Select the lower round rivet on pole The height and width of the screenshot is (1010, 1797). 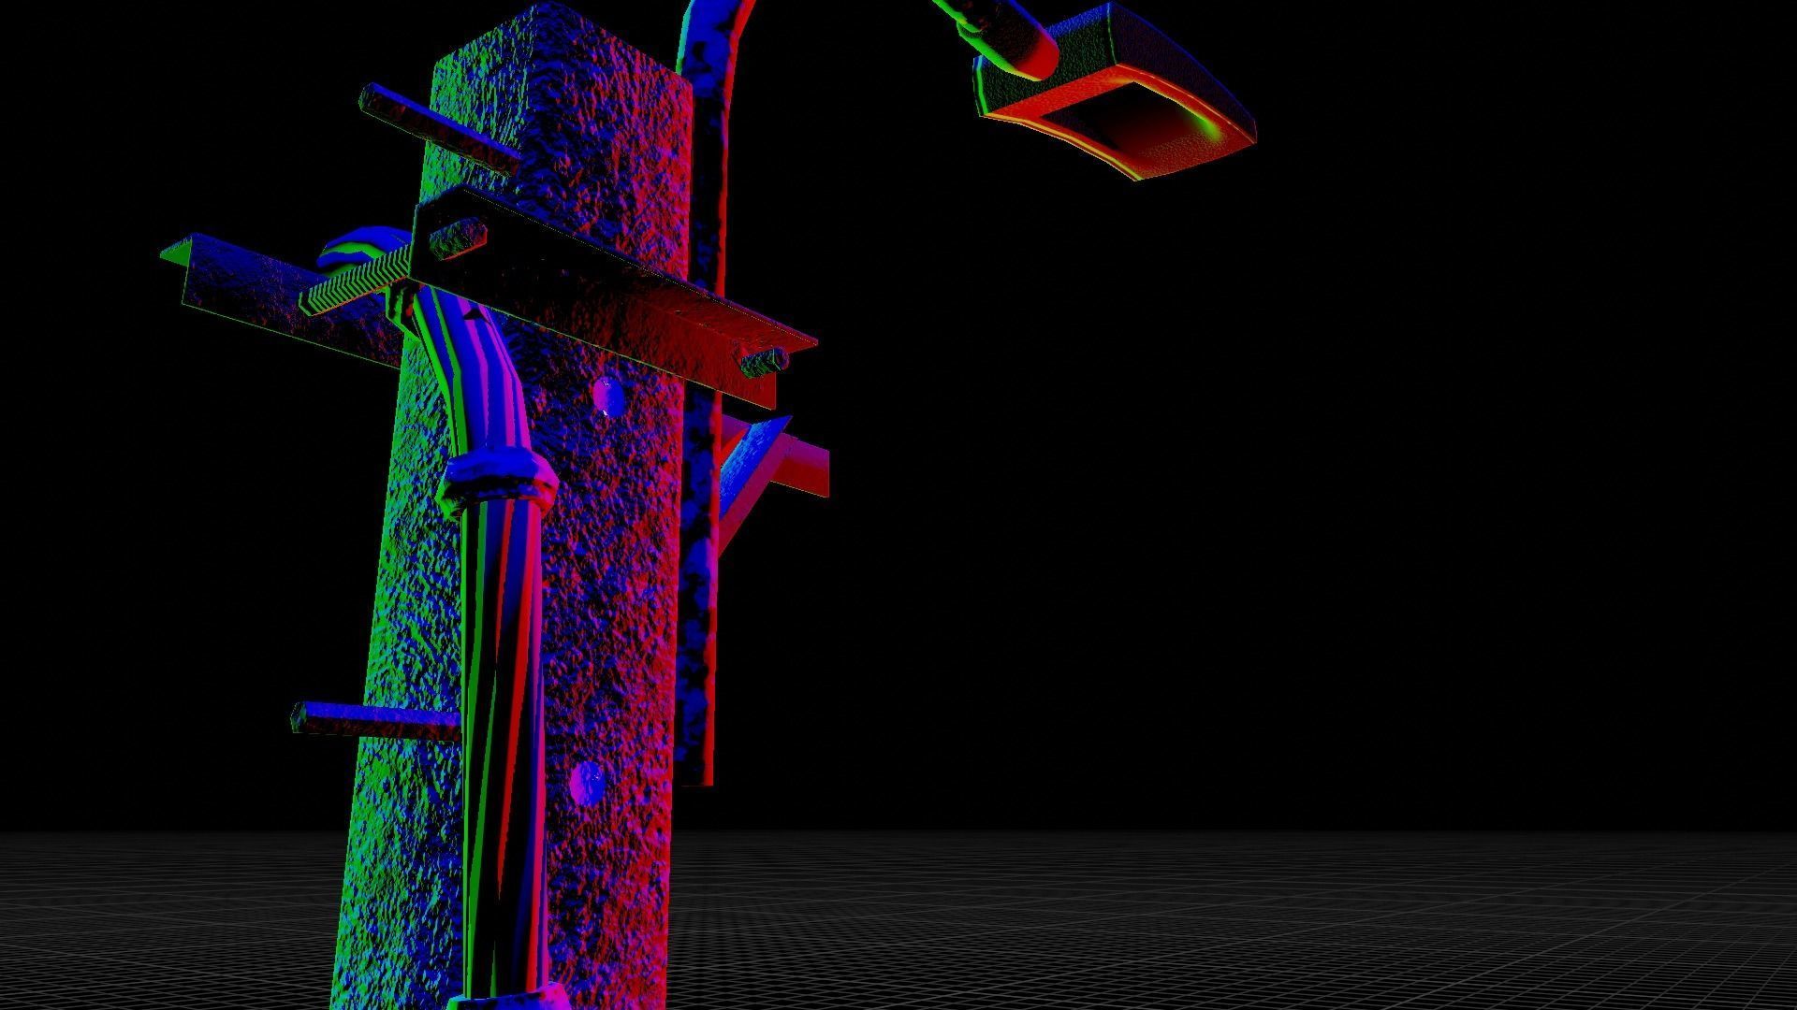(588, 782)
